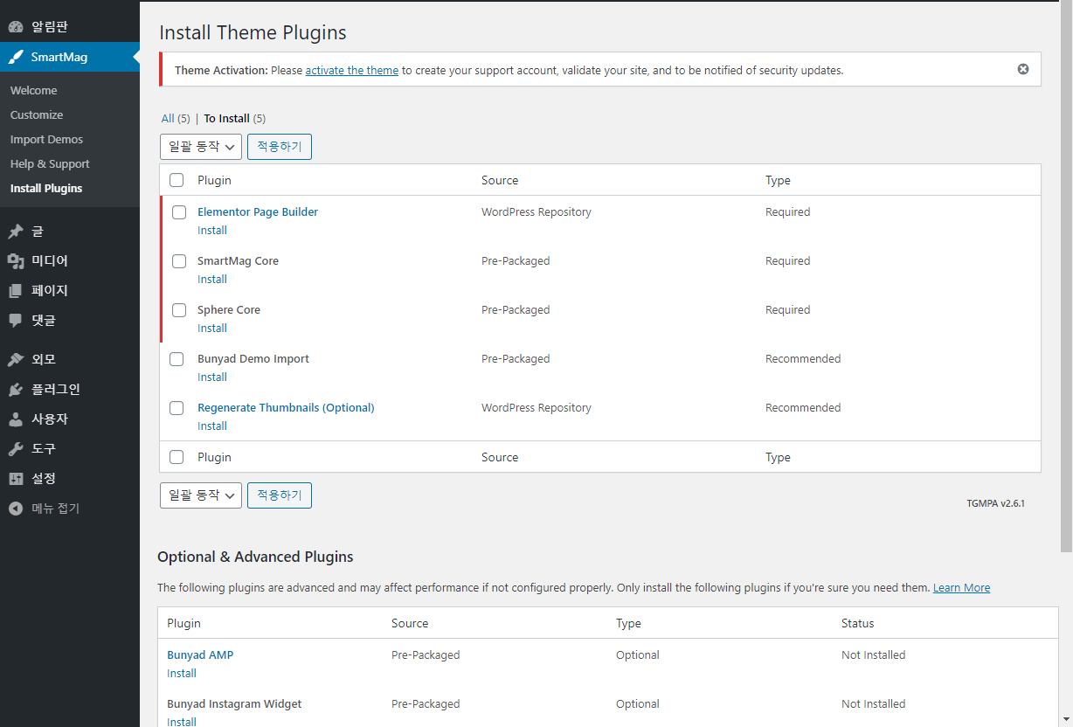Tick the SmartMag Core checkbox
1073x727 pixels.
coord(179,261)
